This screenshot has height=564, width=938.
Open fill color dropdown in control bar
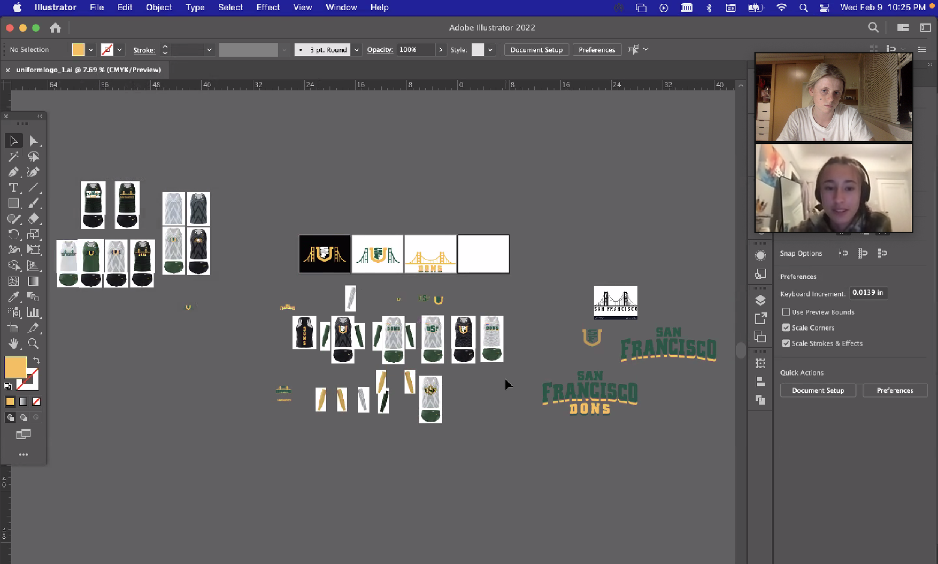tap(91, 50)
